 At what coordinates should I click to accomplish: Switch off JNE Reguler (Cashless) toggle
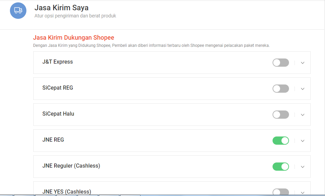coord(281,167)
